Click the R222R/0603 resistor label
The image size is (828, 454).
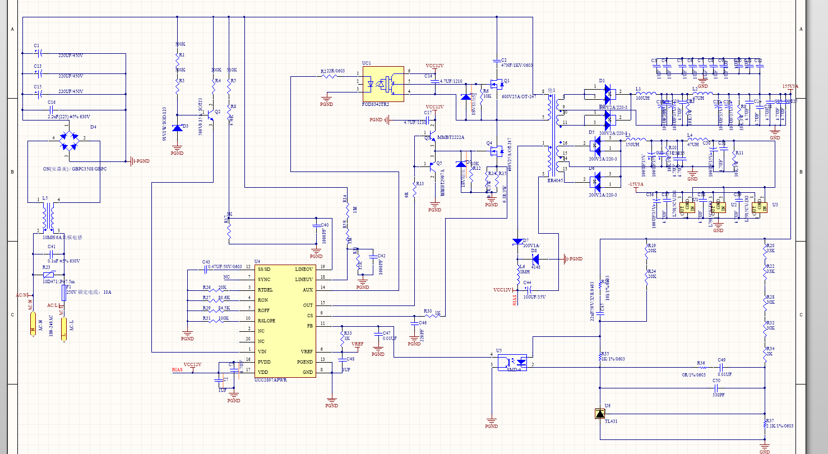[x=332, y=71]
